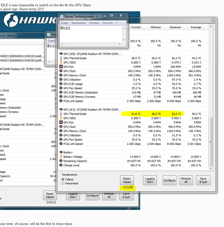
Task: Open Format menu in notepad
Action: click(94, 23)
